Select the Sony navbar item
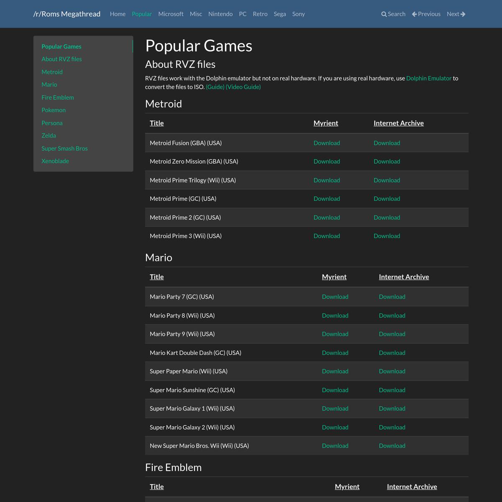Viewport: 502px width, 502px height. (298, 14)
